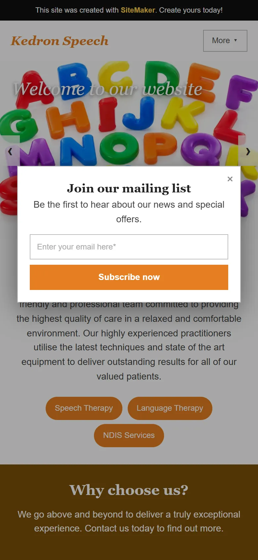Close the mailing list popup

pos(230,179)
